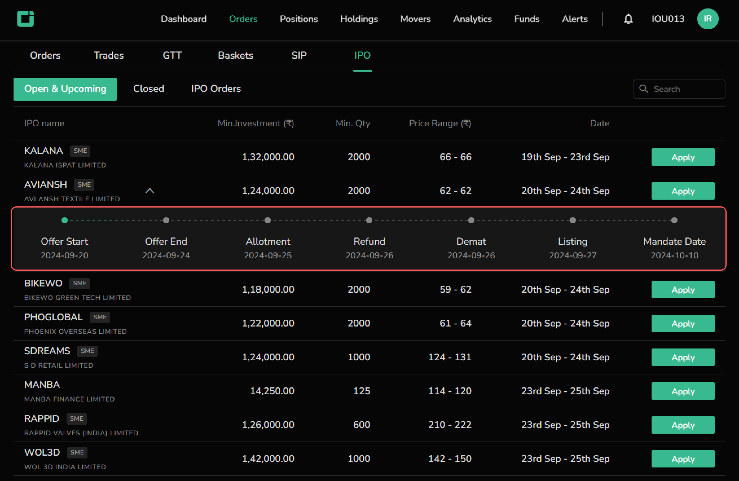Select the WOL3D IPO name
The image size is (739, 481).
point(42,453)
